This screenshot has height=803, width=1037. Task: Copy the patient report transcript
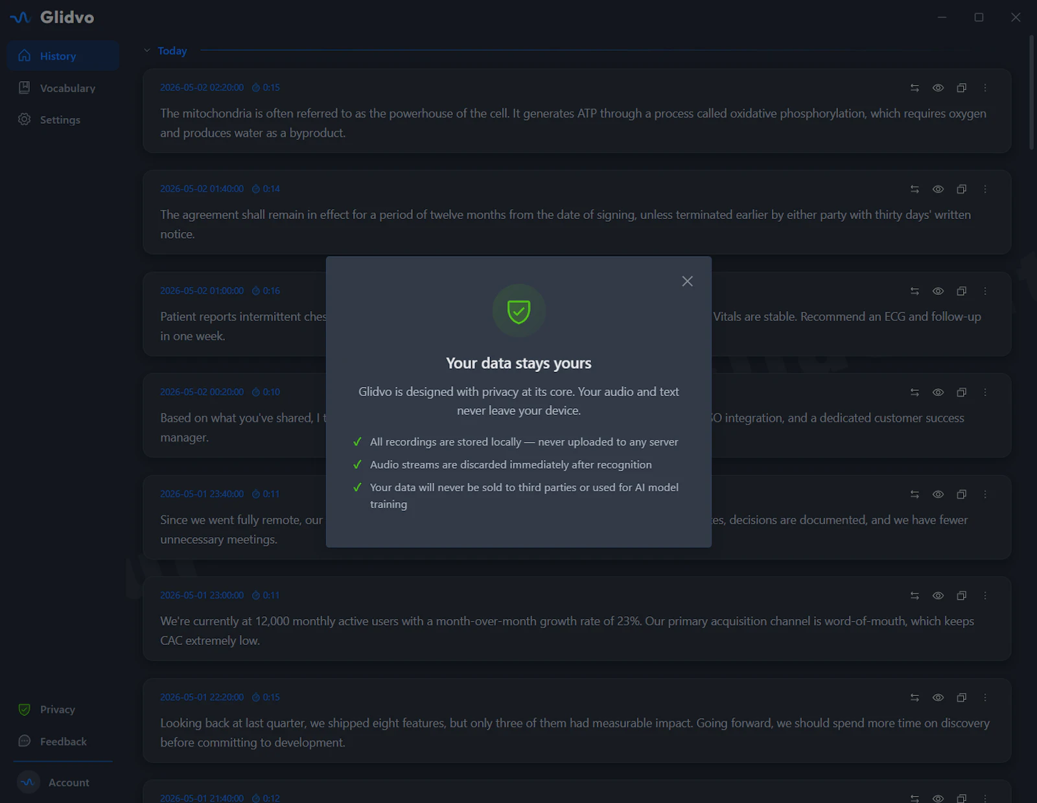961,291
